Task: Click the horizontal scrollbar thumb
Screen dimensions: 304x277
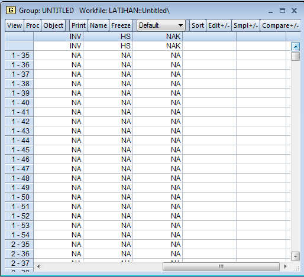Action: coord(221,266)
